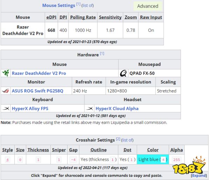Click the Hardware reference [1]
Screen dimensions: 210x180
(x=102, y=54)
